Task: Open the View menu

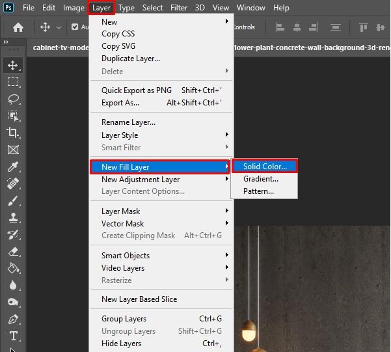Action: (221, 8)
